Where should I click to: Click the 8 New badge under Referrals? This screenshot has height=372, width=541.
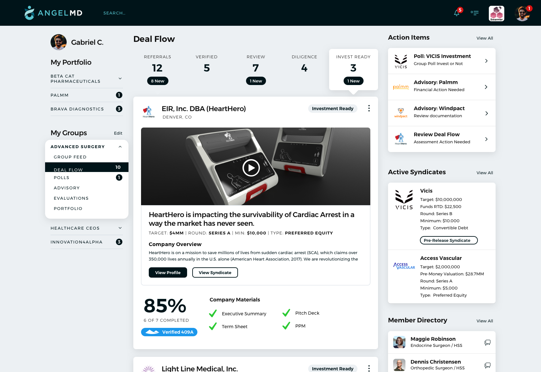[x=158, y=81]
